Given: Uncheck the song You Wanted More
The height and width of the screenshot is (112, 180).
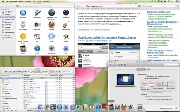Looking at the screenshot, I should 23,80.
